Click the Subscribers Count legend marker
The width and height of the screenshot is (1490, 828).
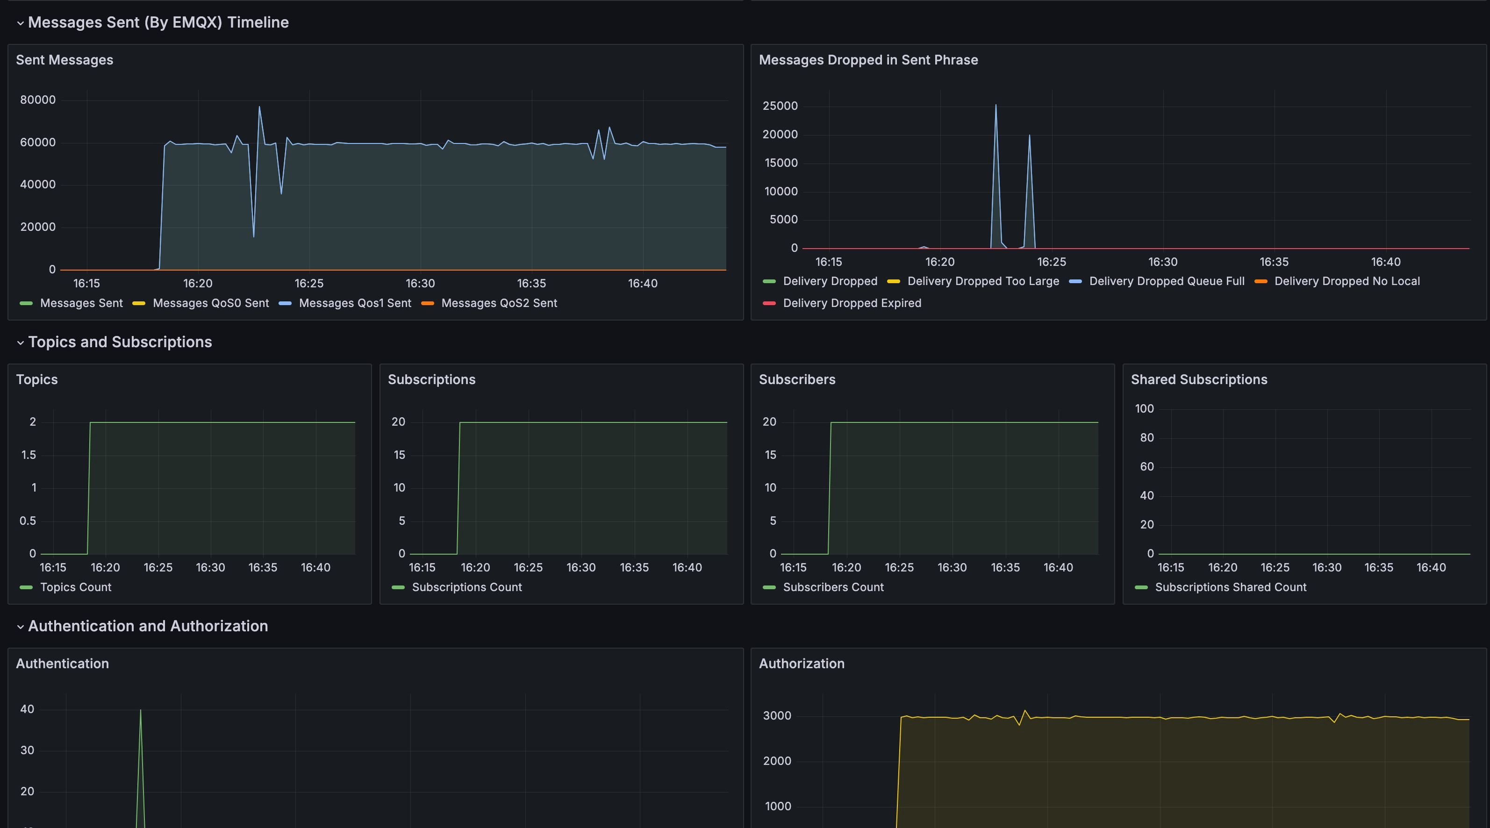[x=769, y=587]
